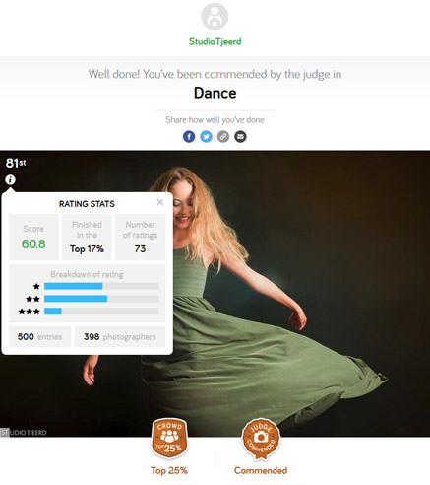Click the Judge Commended badge

click(261, 439)
